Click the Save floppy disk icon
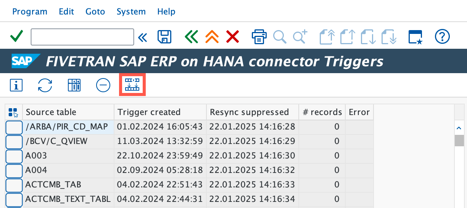Viewport: 467px width, 208px height. [164, 37]
